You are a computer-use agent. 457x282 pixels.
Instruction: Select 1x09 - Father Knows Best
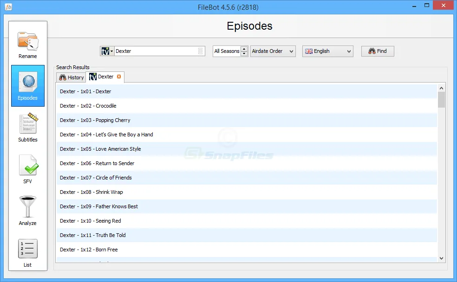[x=247, y=206]
